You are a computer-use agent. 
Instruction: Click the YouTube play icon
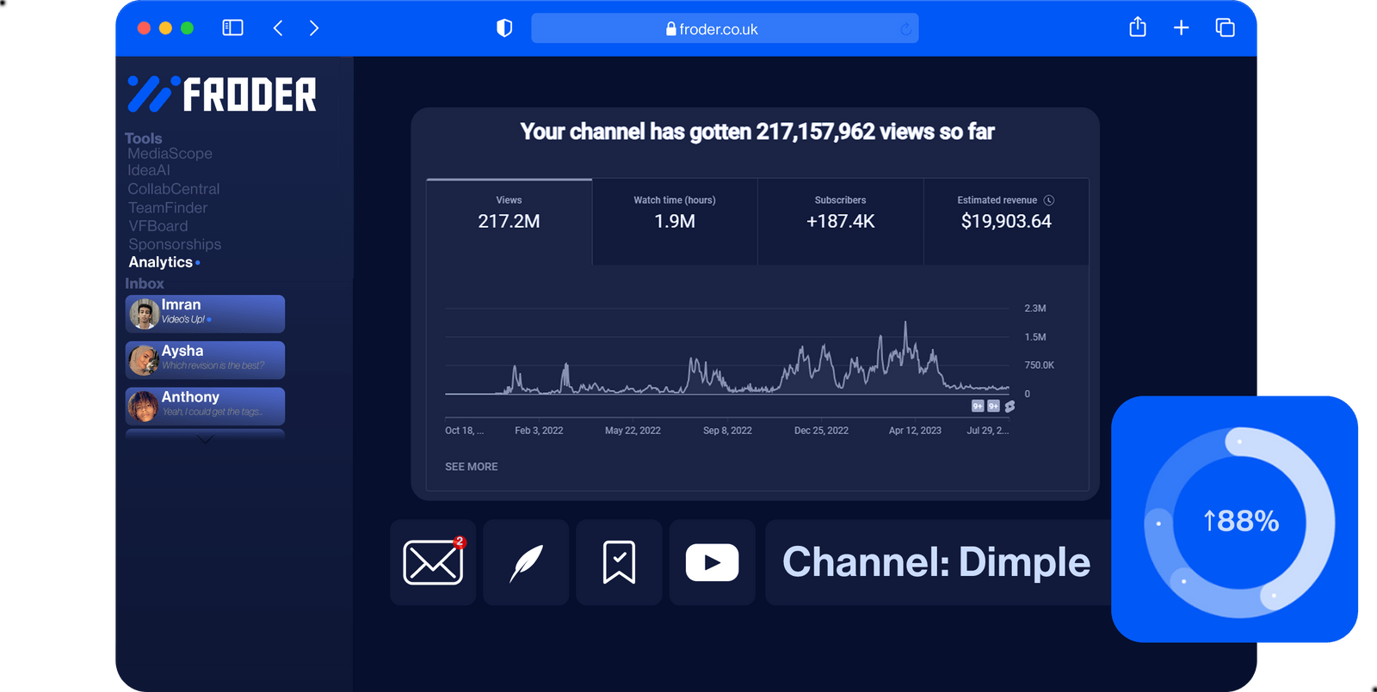pos(712,562)
